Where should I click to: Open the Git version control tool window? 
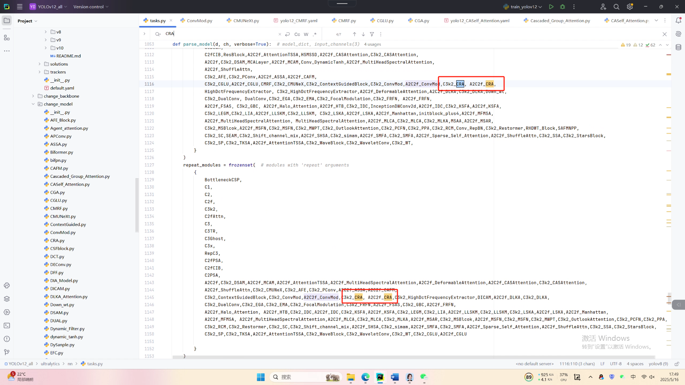7,352
